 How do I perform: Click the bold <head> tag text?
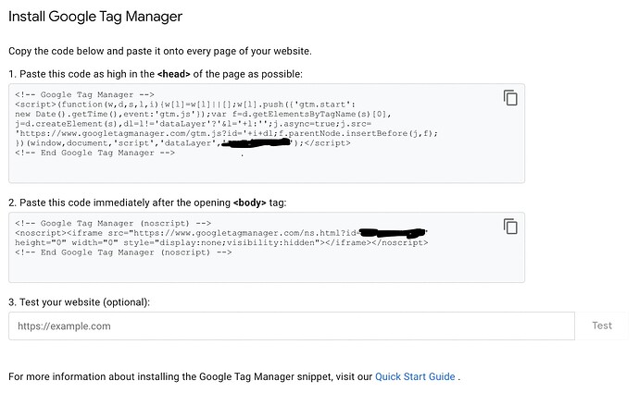click(x=173, y=74)
